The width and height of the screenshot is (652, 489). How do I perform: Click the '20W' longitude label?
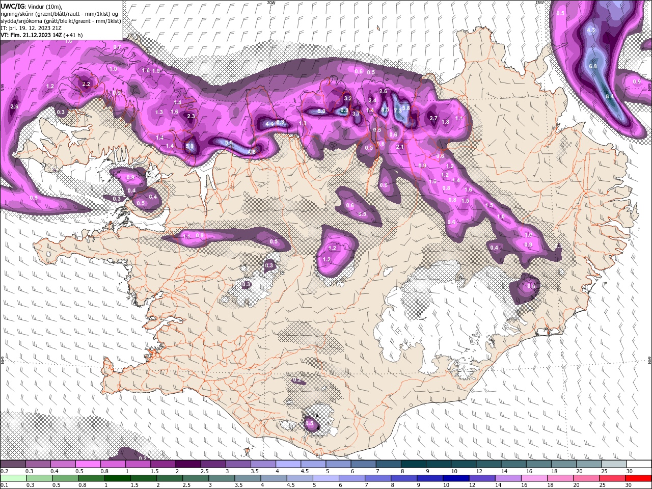[x=271, y=3]
